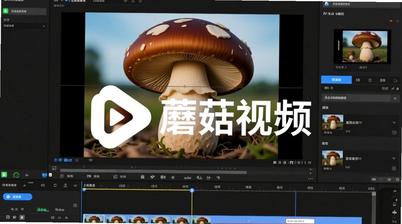
Task: Click the circular play button in the edit toolbar
Action: [62, 176]
